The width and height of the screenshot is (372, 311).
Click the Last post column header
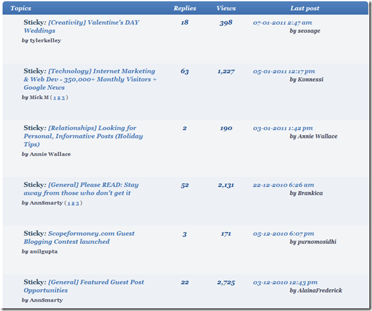[x=305, y=8]
